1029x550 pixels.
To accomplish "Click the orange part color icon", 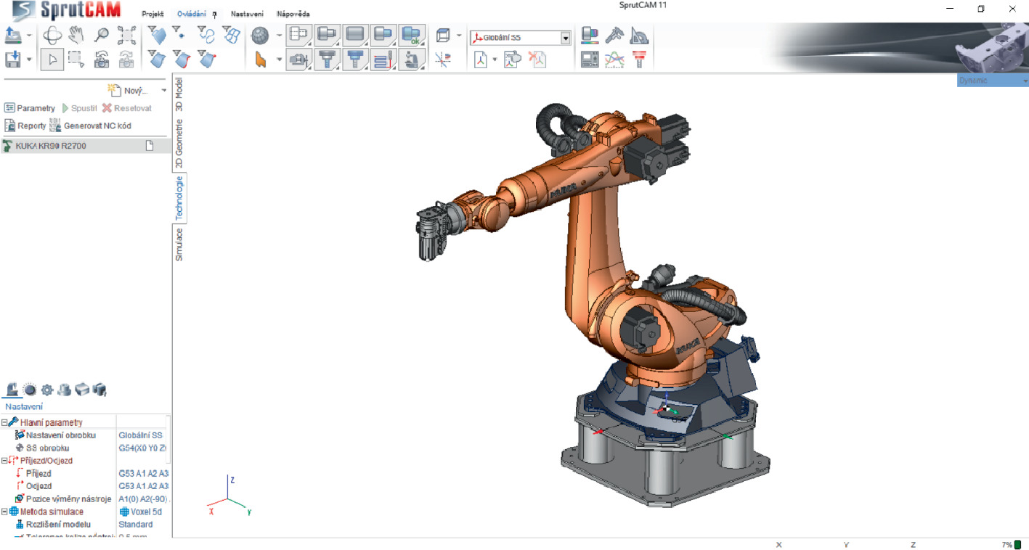I will point(260,59).
